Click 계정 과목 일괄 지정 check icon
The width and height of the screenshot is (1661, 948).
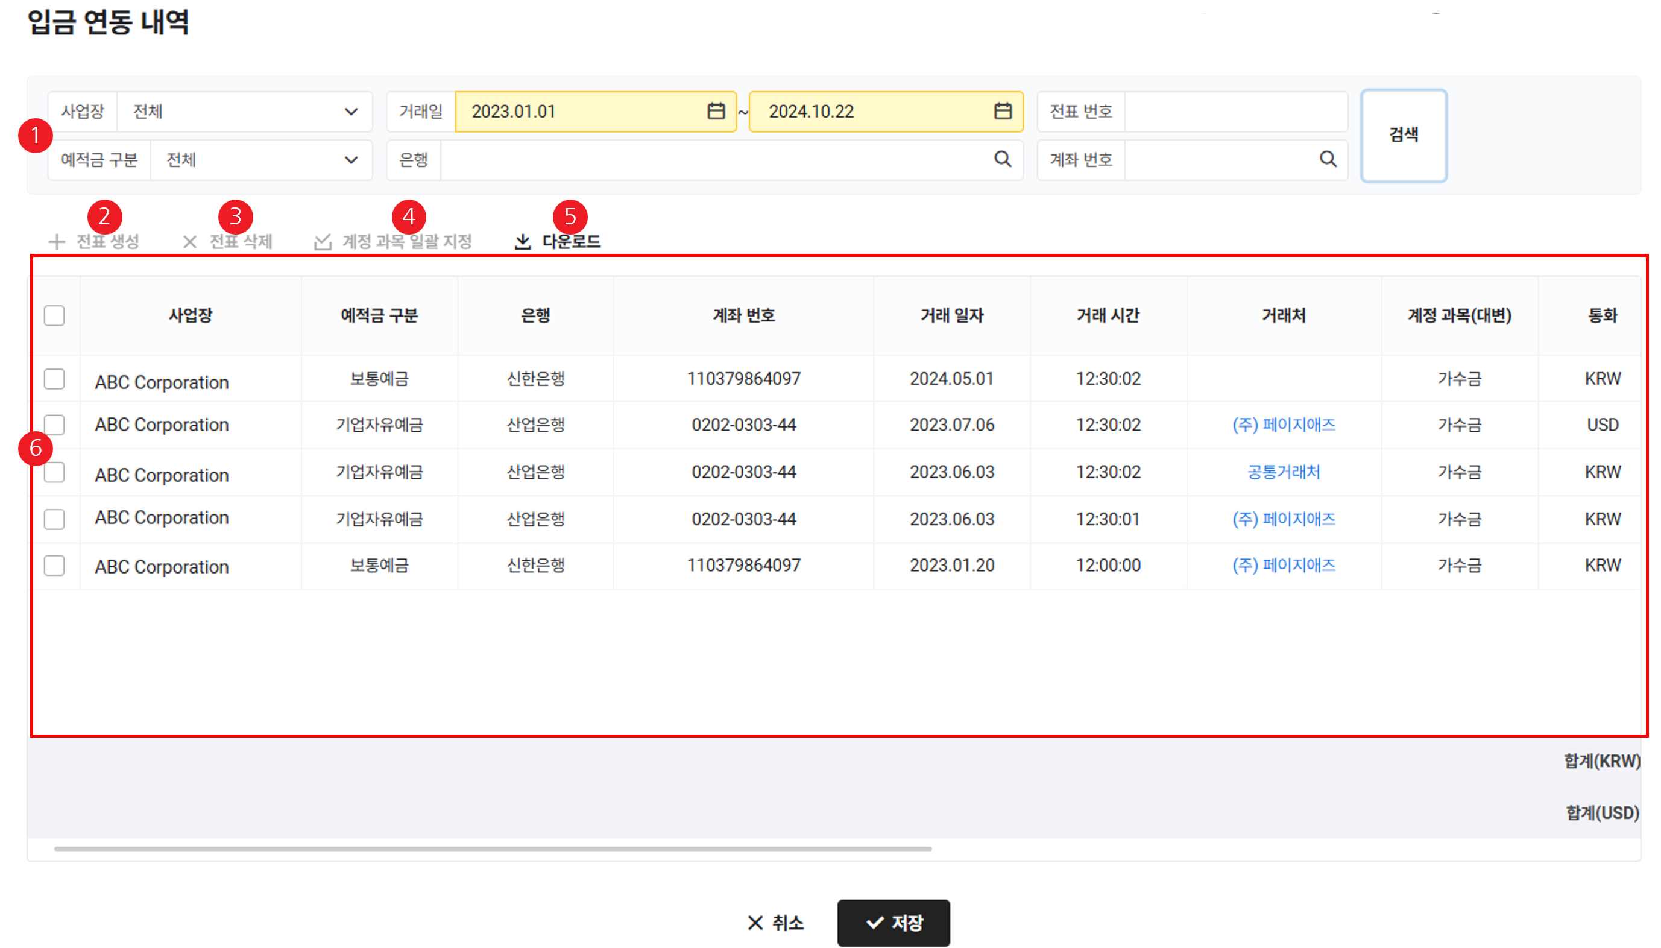click(x=323, y=242)
